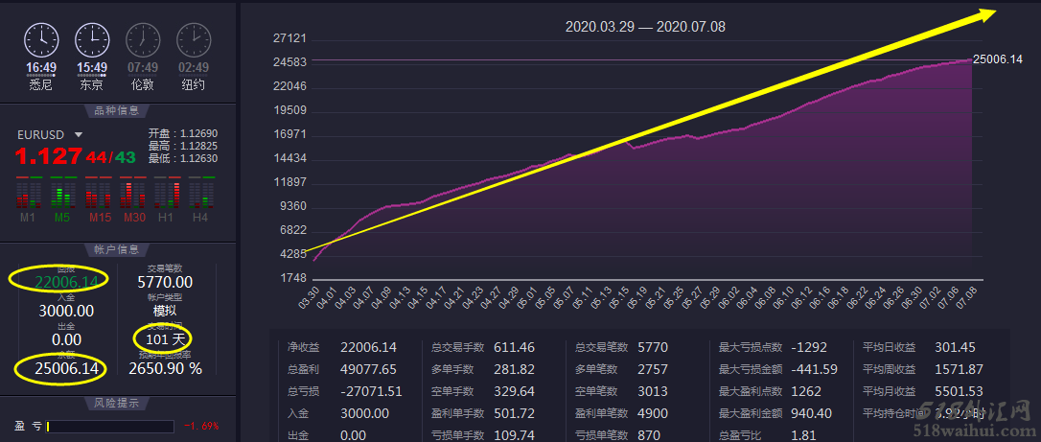The height and width of the screenshot is (442, 1041).
Task: Click the 最大亏损金额 -441.59 statistic
Action: click(x=778, y=369)
